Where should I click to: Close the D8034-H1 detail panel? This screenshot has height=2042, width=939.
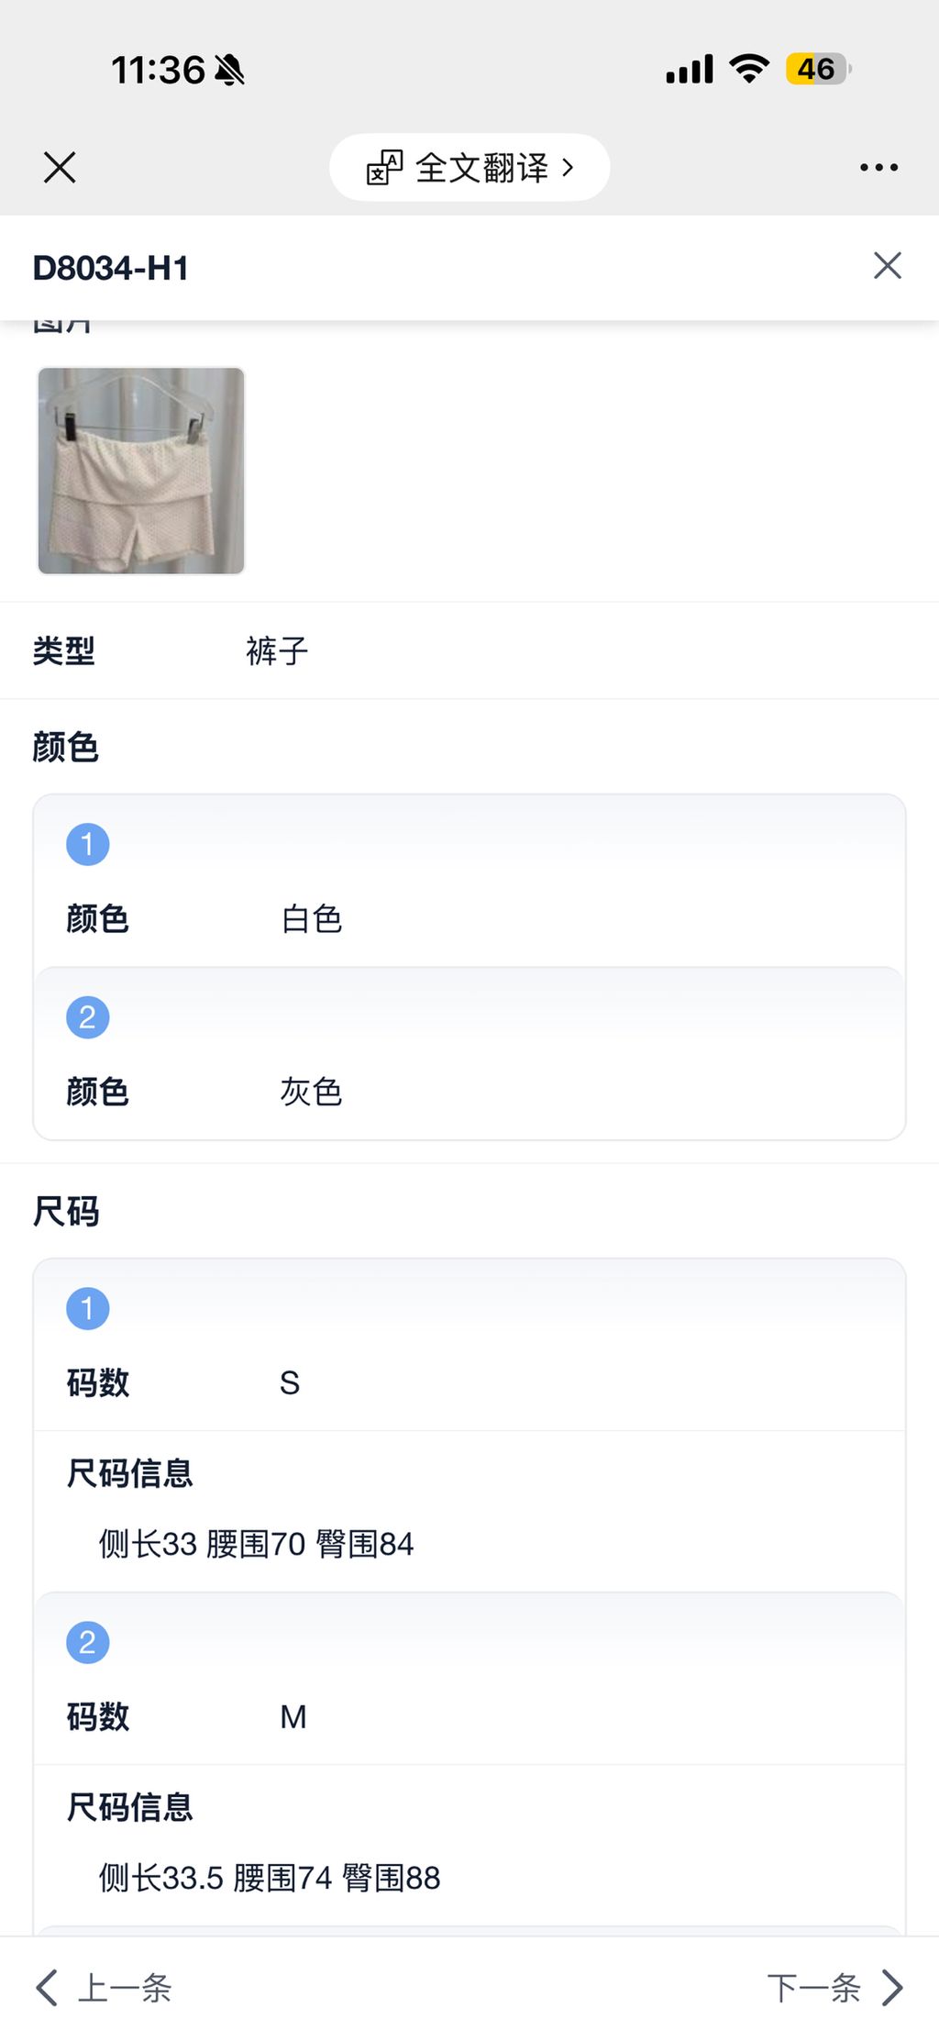click(x=887, y=266)
